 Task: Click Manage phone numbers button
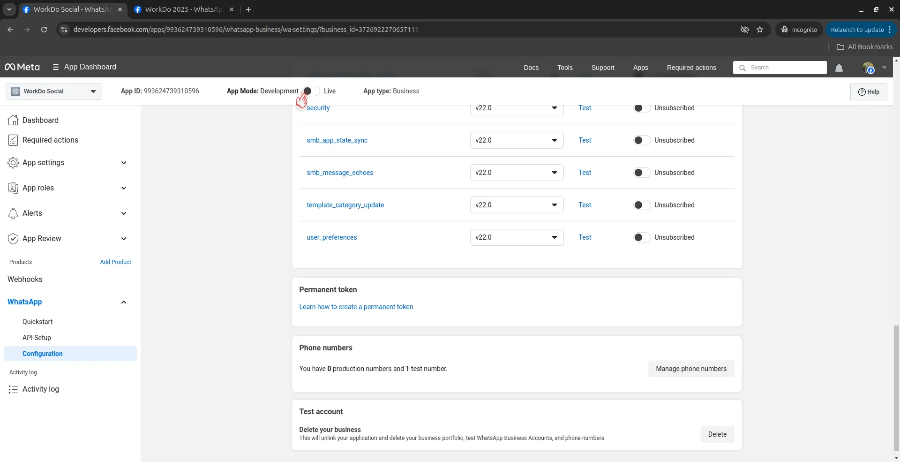pos(691,369)
